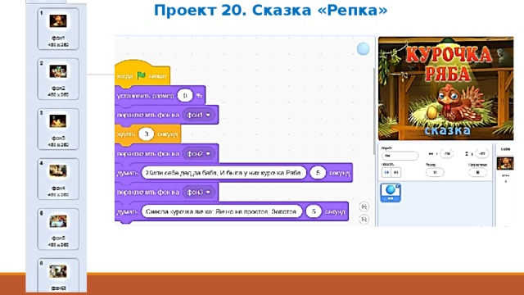Select the stage backdrop thumbnail in the Сцена panel
The height and width of the screenshot is (295, 524).
(x=505, y=164)
